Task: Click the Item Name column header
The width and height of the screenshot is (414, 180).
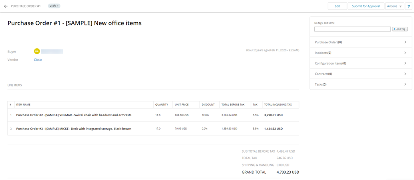Action: 23,105
